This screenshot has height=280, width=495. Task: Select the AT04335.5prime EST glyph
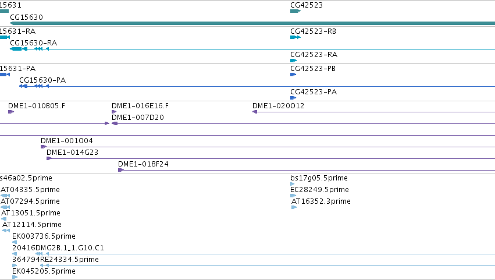pos(5,196)
